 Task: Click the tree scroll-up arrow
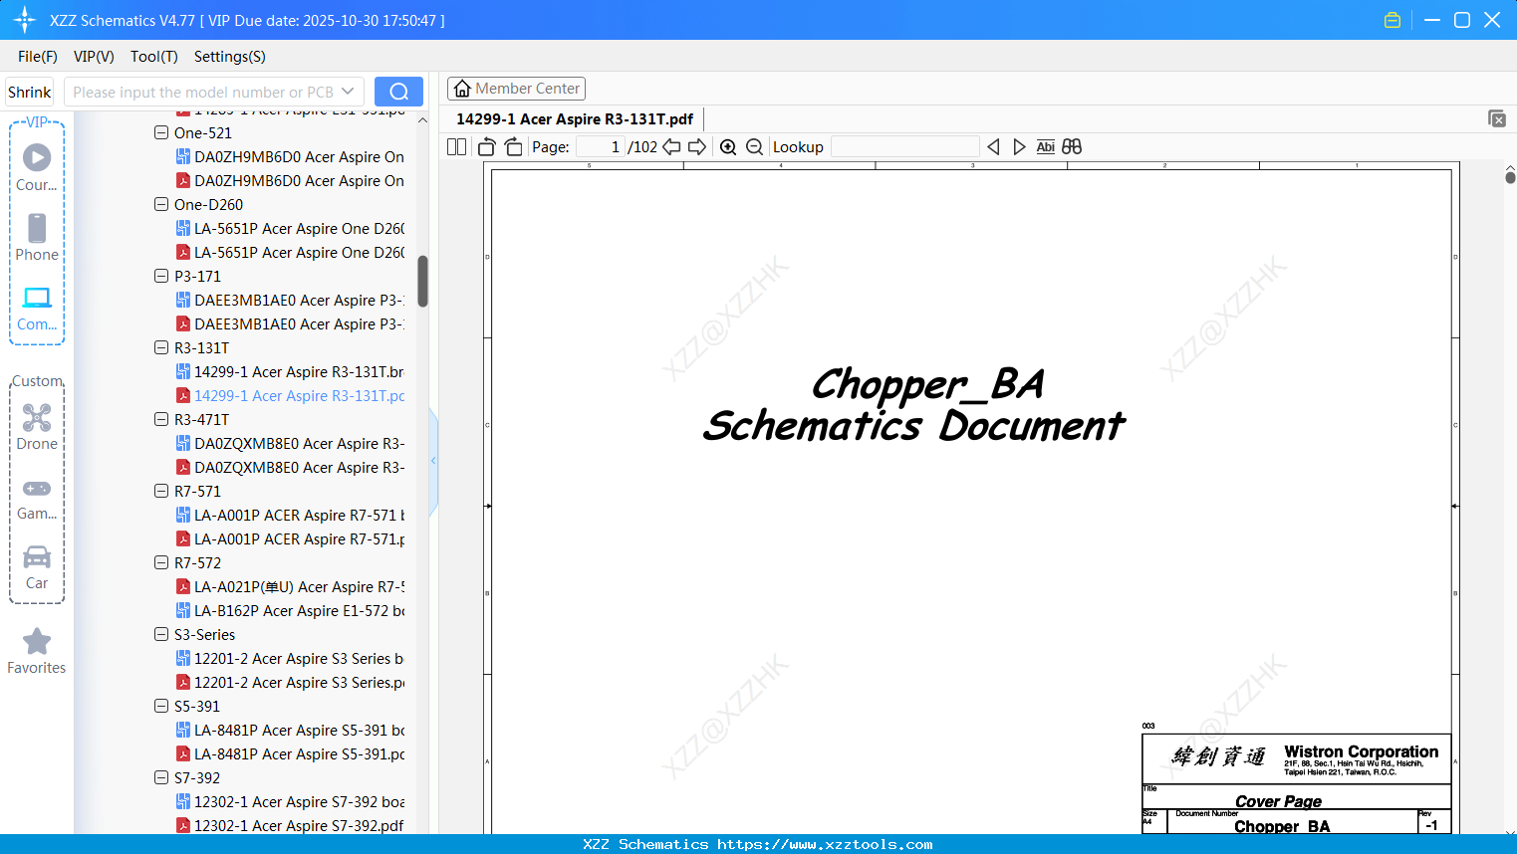click(422, 120)
